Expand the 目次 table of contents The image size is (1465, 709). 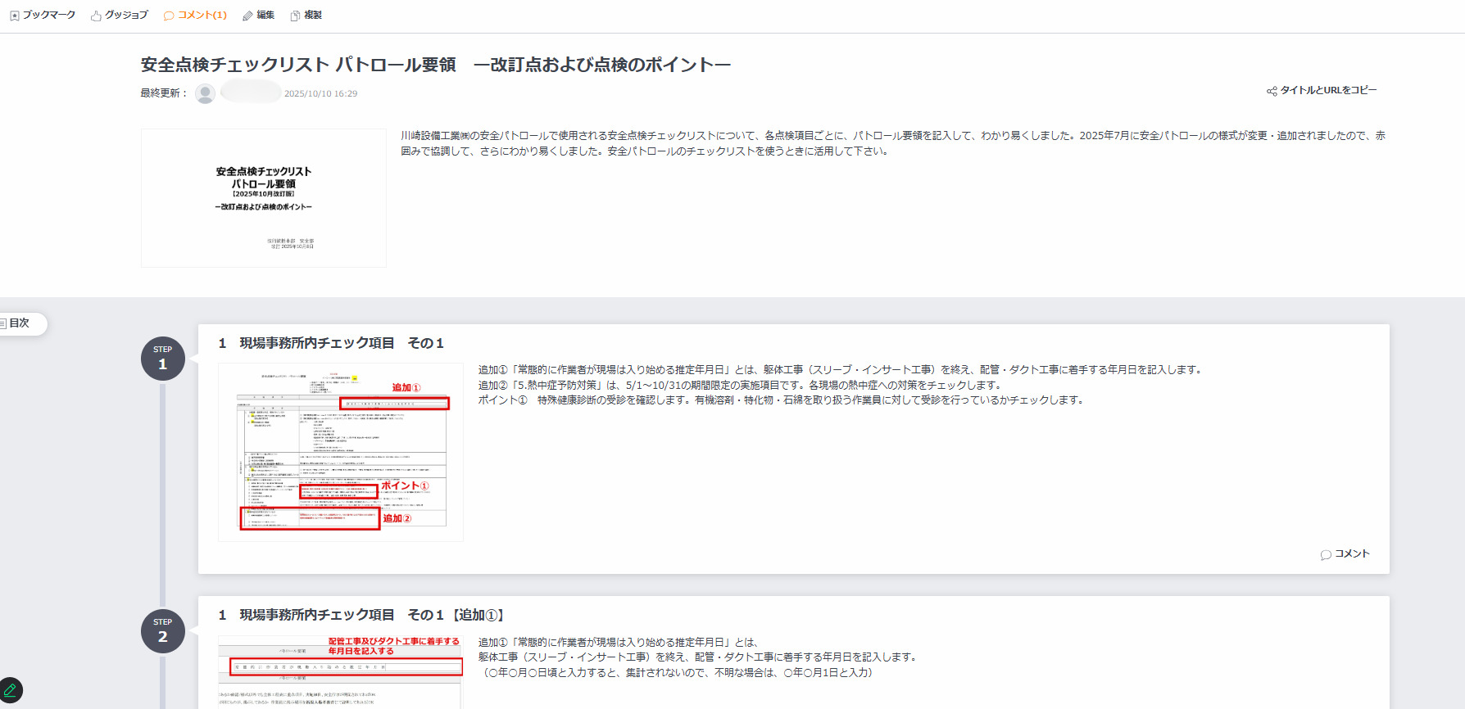pyautogui.click(x=20, y=323)
